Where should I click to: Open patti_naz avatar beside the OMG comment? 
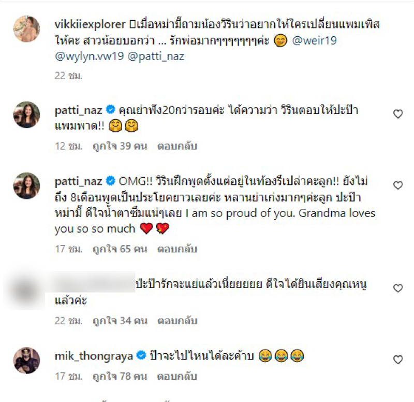tap(27, 186)
